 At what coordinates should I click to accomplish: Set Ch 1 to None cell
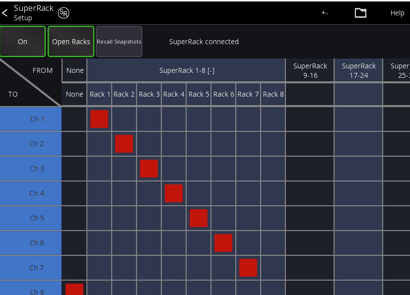click(x=74, y=119)
